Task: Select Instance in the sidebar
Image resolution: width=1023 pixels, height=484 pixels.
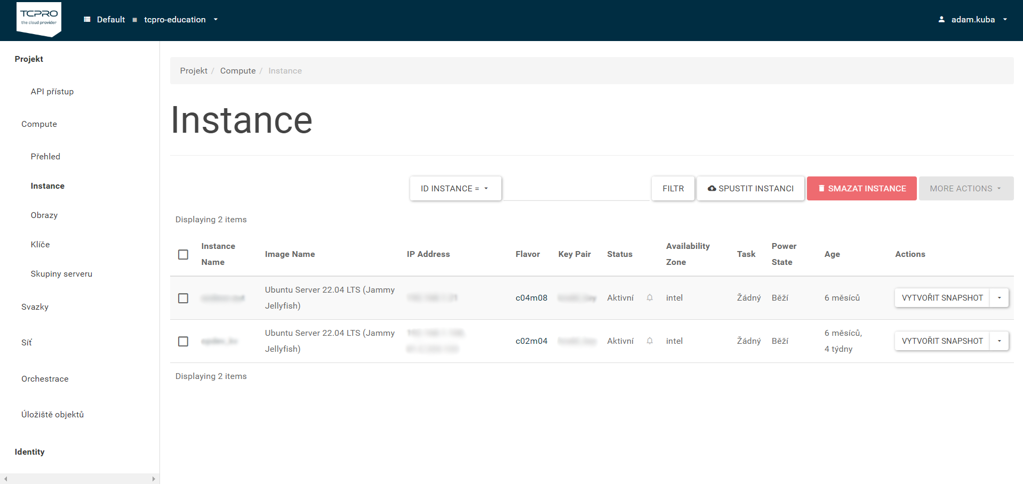Action: tap(47, 185)
